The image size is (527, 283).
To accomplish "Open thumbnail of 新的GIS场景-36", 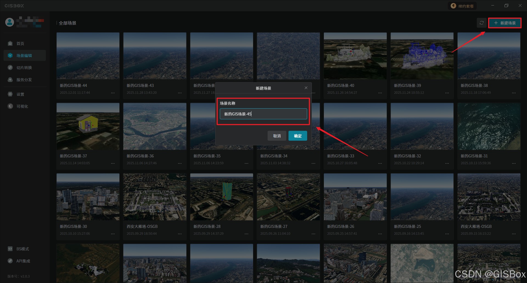I will [x=155, y=126].
